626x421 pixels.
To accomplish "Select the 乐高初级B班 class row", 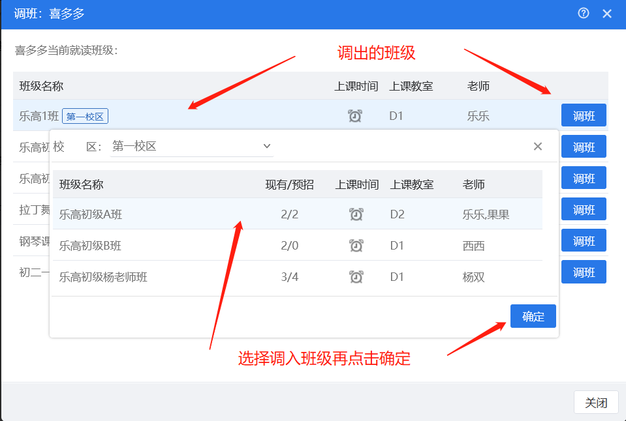I will point(298,245).
